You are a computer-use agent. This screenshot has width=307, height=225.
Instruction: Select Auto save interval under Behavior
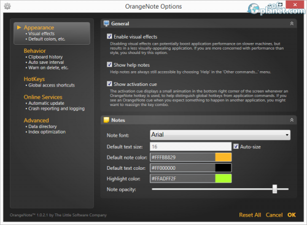[46, 63]
